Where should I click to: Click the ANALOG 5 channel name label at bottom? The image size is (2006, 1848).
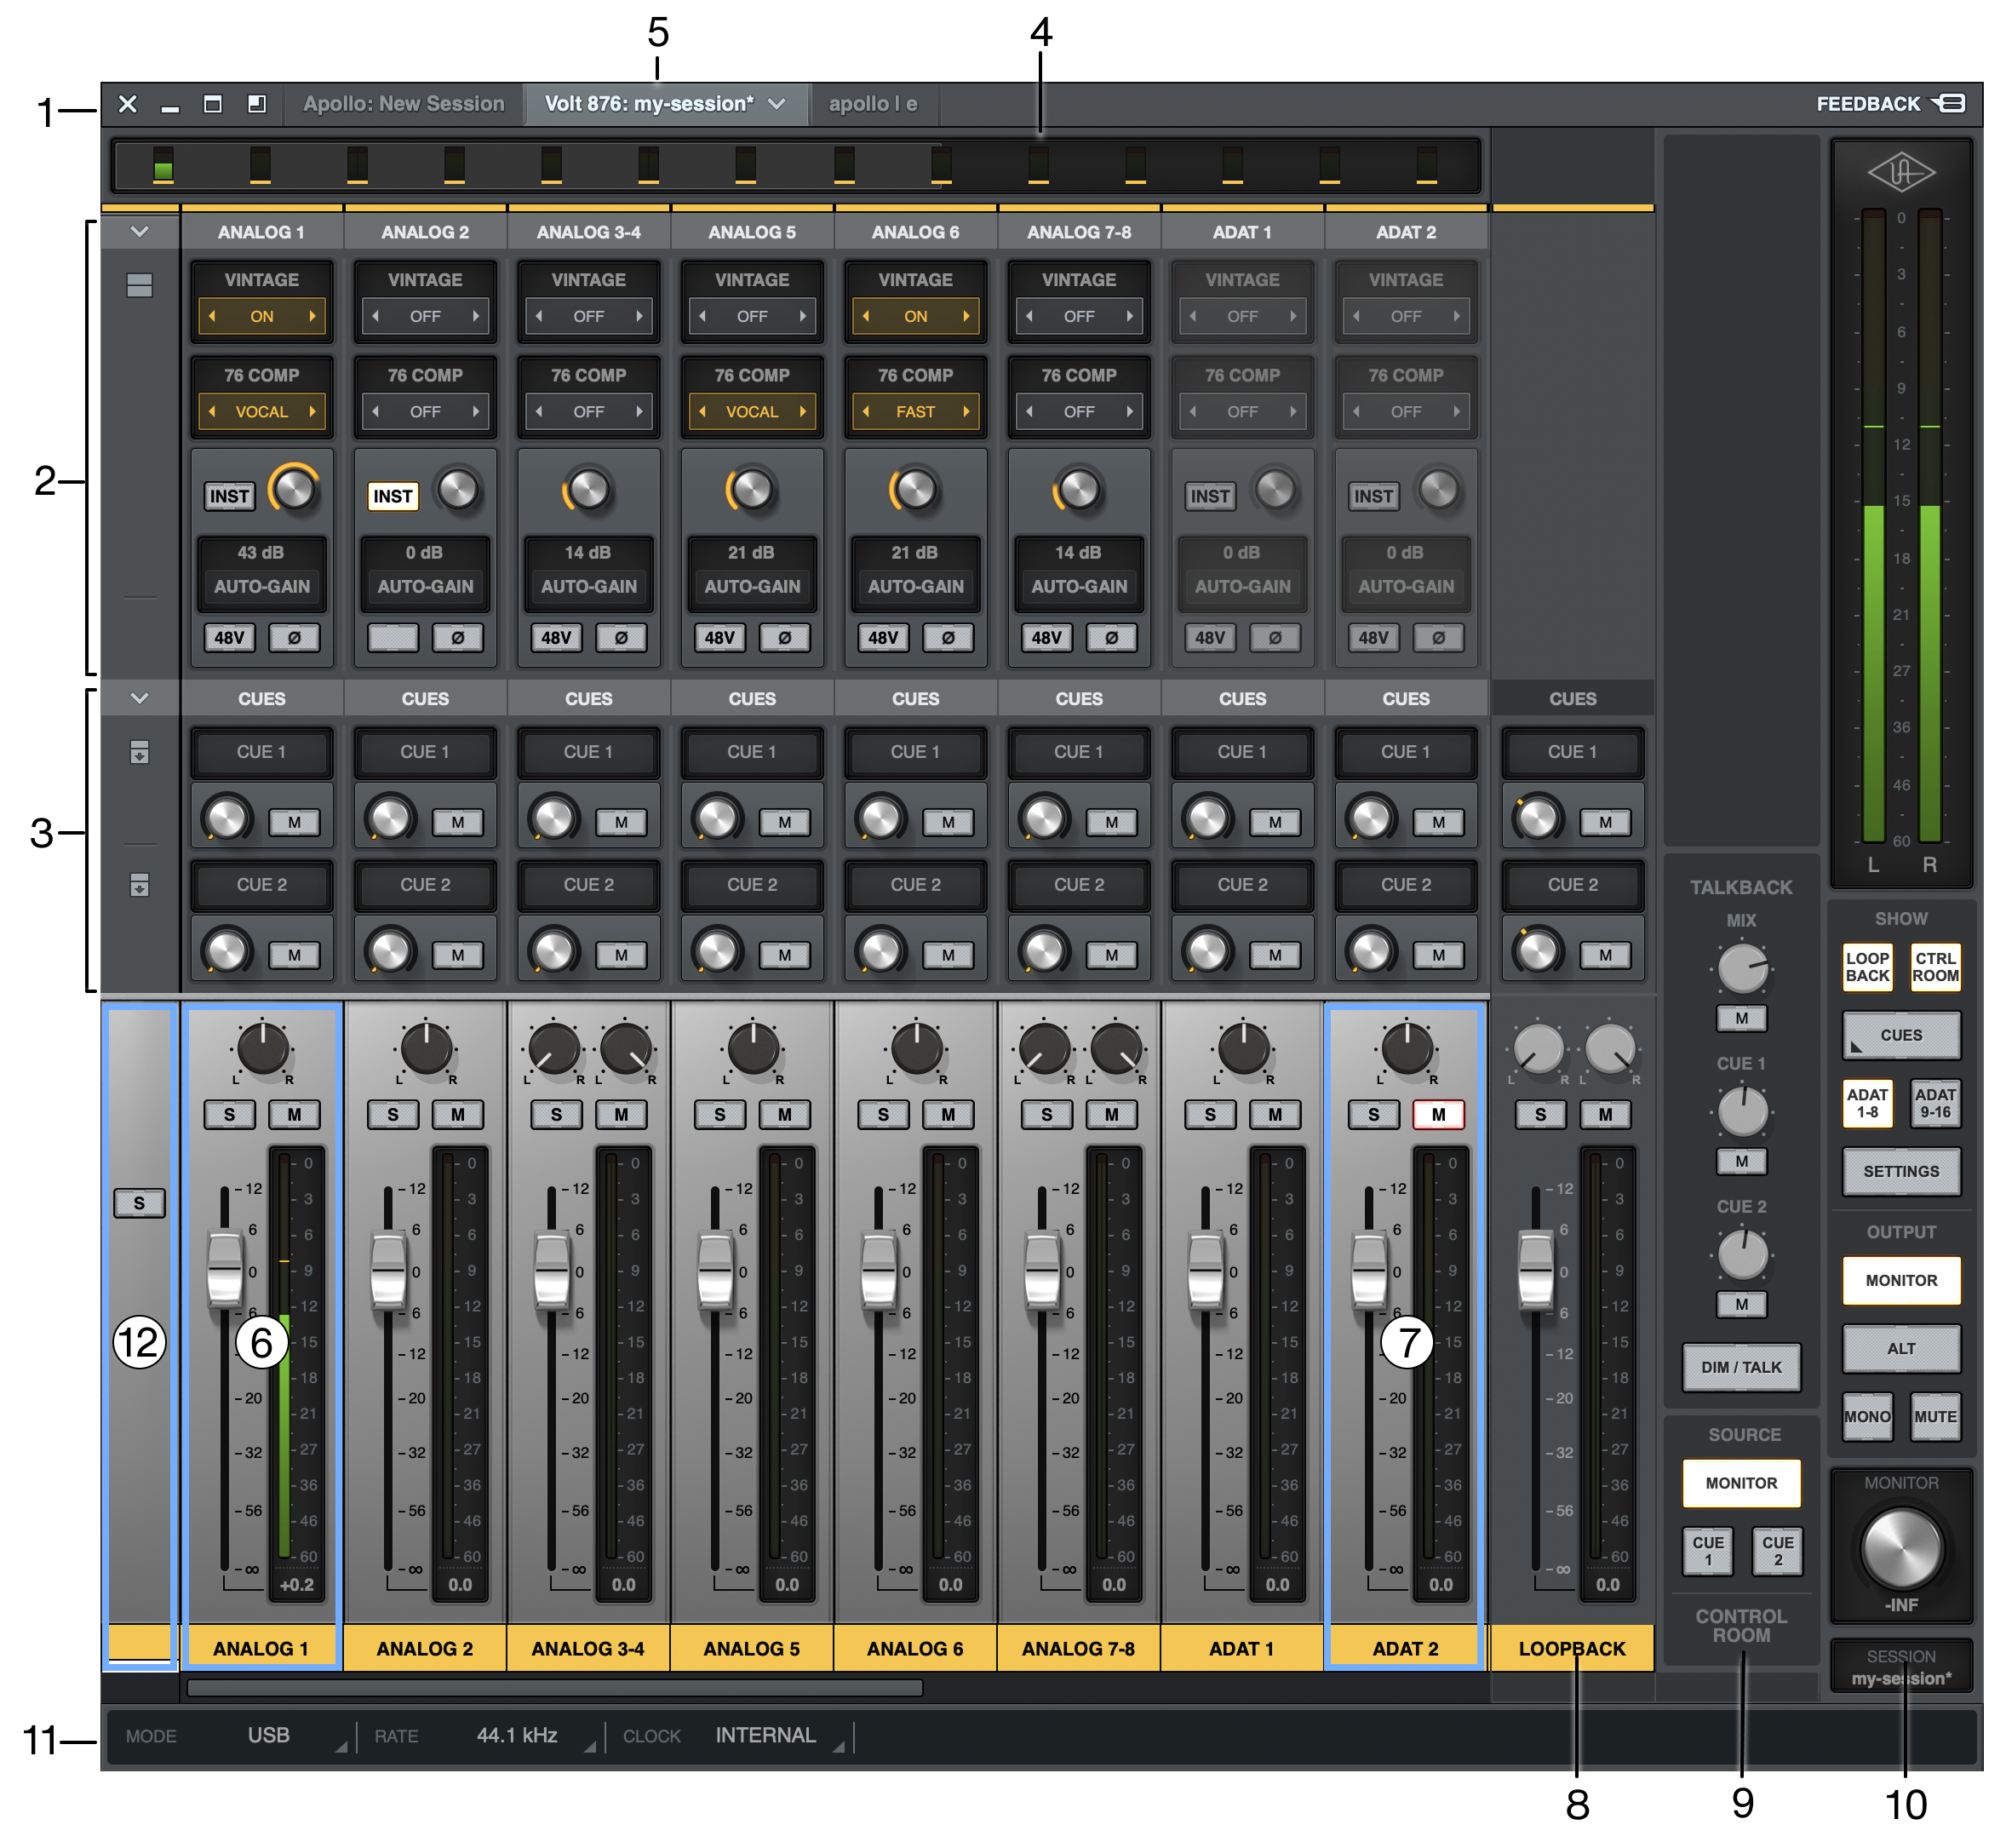[x=752, y=1648]
